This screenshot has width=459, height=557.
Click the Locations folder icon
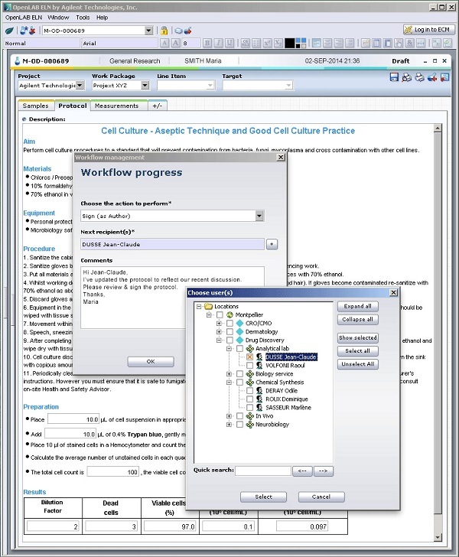pyautogui.click(x=209, y=306)
